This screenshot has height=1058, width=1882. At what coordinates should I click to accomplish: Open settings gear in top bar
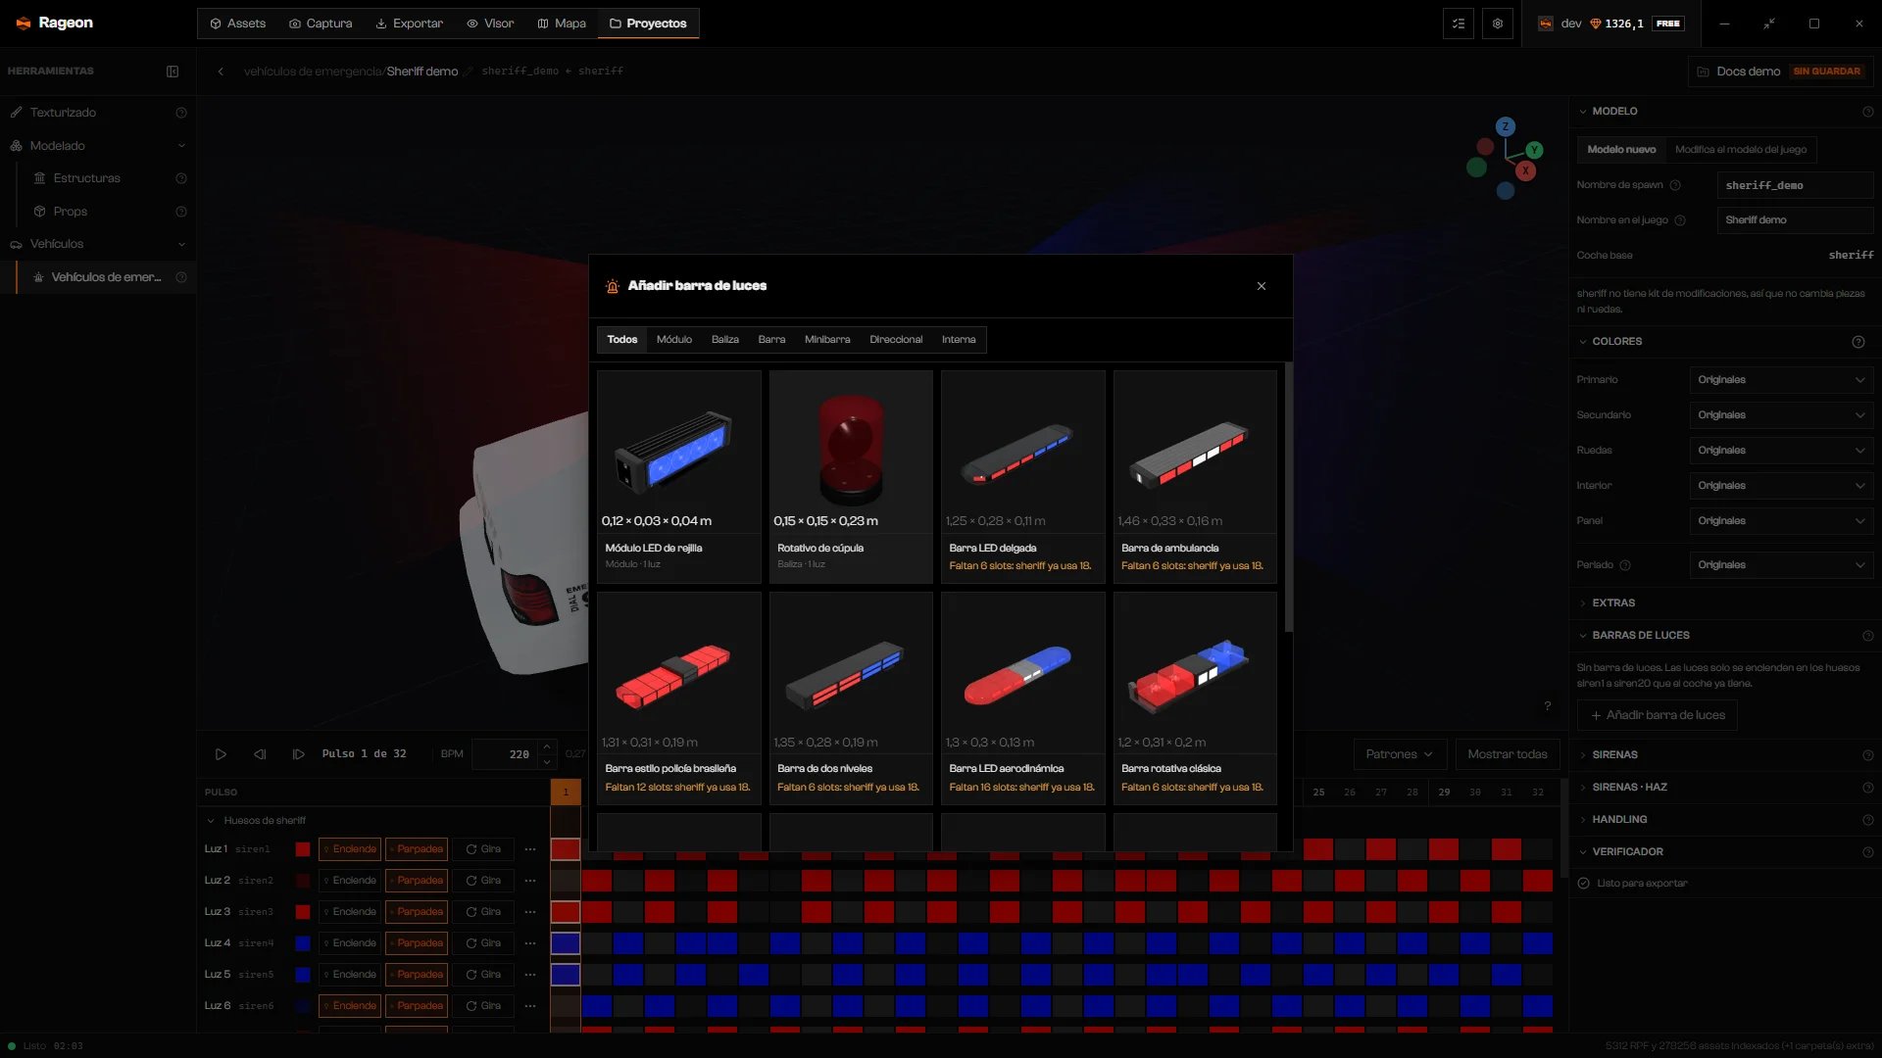pos(1498,24)
